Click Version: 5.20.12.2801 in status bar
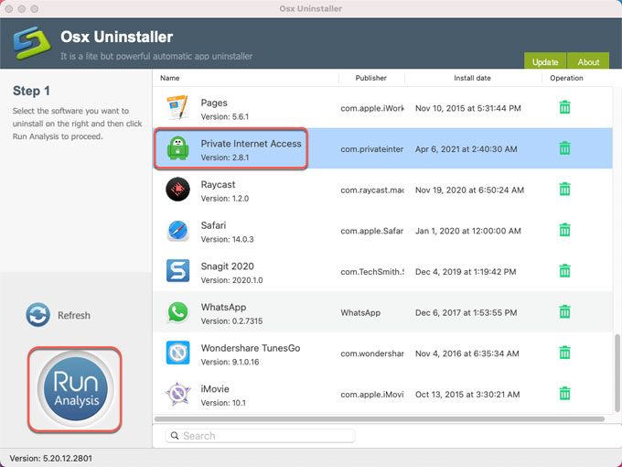 click(x=51, y=458)
